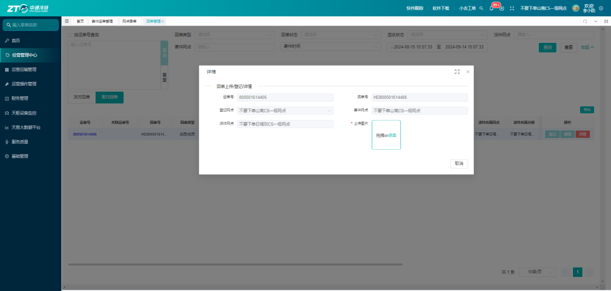The height and width of the screenshot is (291, 611).
Task: Open the notification bell with 99+ badge
Action: (x=492, y=8)
